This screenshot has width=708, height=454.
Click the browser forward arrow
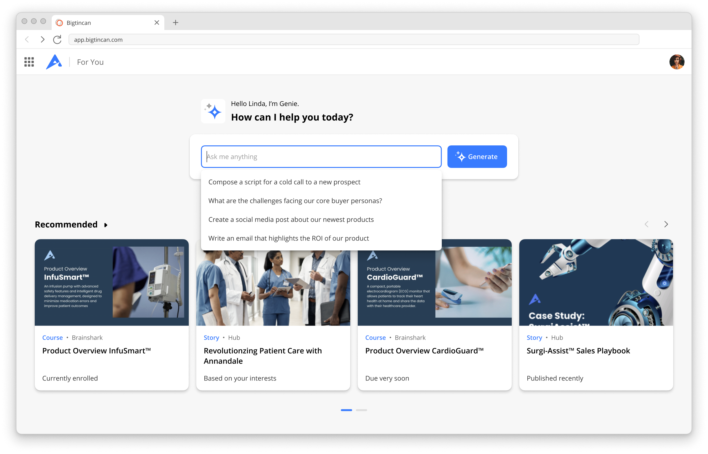43,39
